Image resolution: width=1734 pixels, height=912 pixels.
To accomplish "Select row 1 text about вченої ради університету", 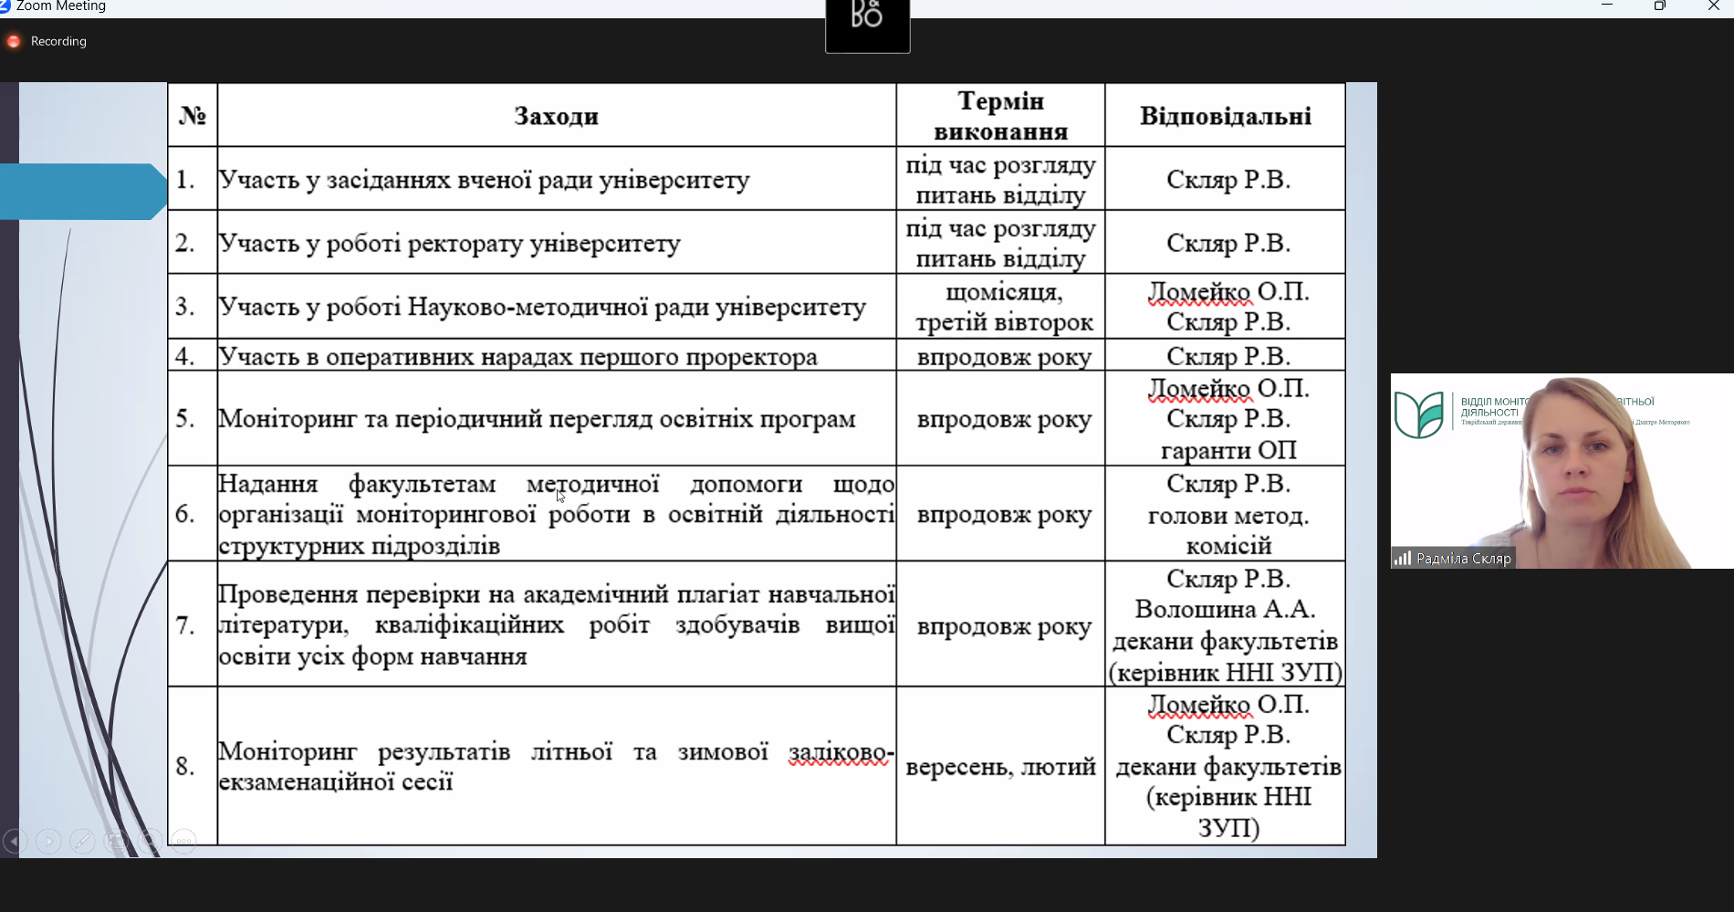I will point(485,180).
